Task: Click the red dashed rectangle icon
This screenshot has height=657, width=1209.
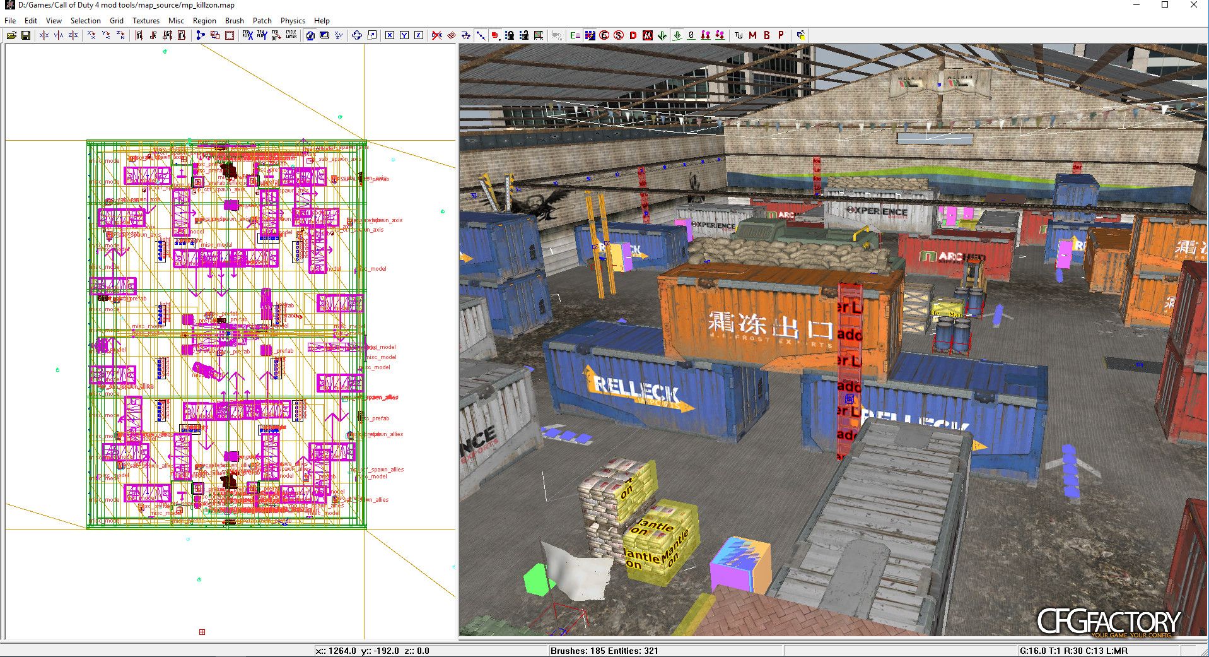Action: point(230,35)
